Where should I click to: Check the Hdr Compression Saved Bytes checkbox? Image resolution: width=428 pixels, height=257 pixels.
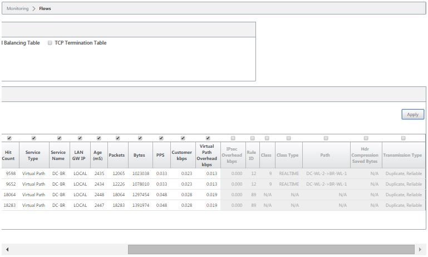coord(366,138)
